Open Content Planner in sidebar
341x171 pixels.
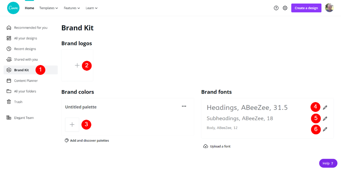26,81
